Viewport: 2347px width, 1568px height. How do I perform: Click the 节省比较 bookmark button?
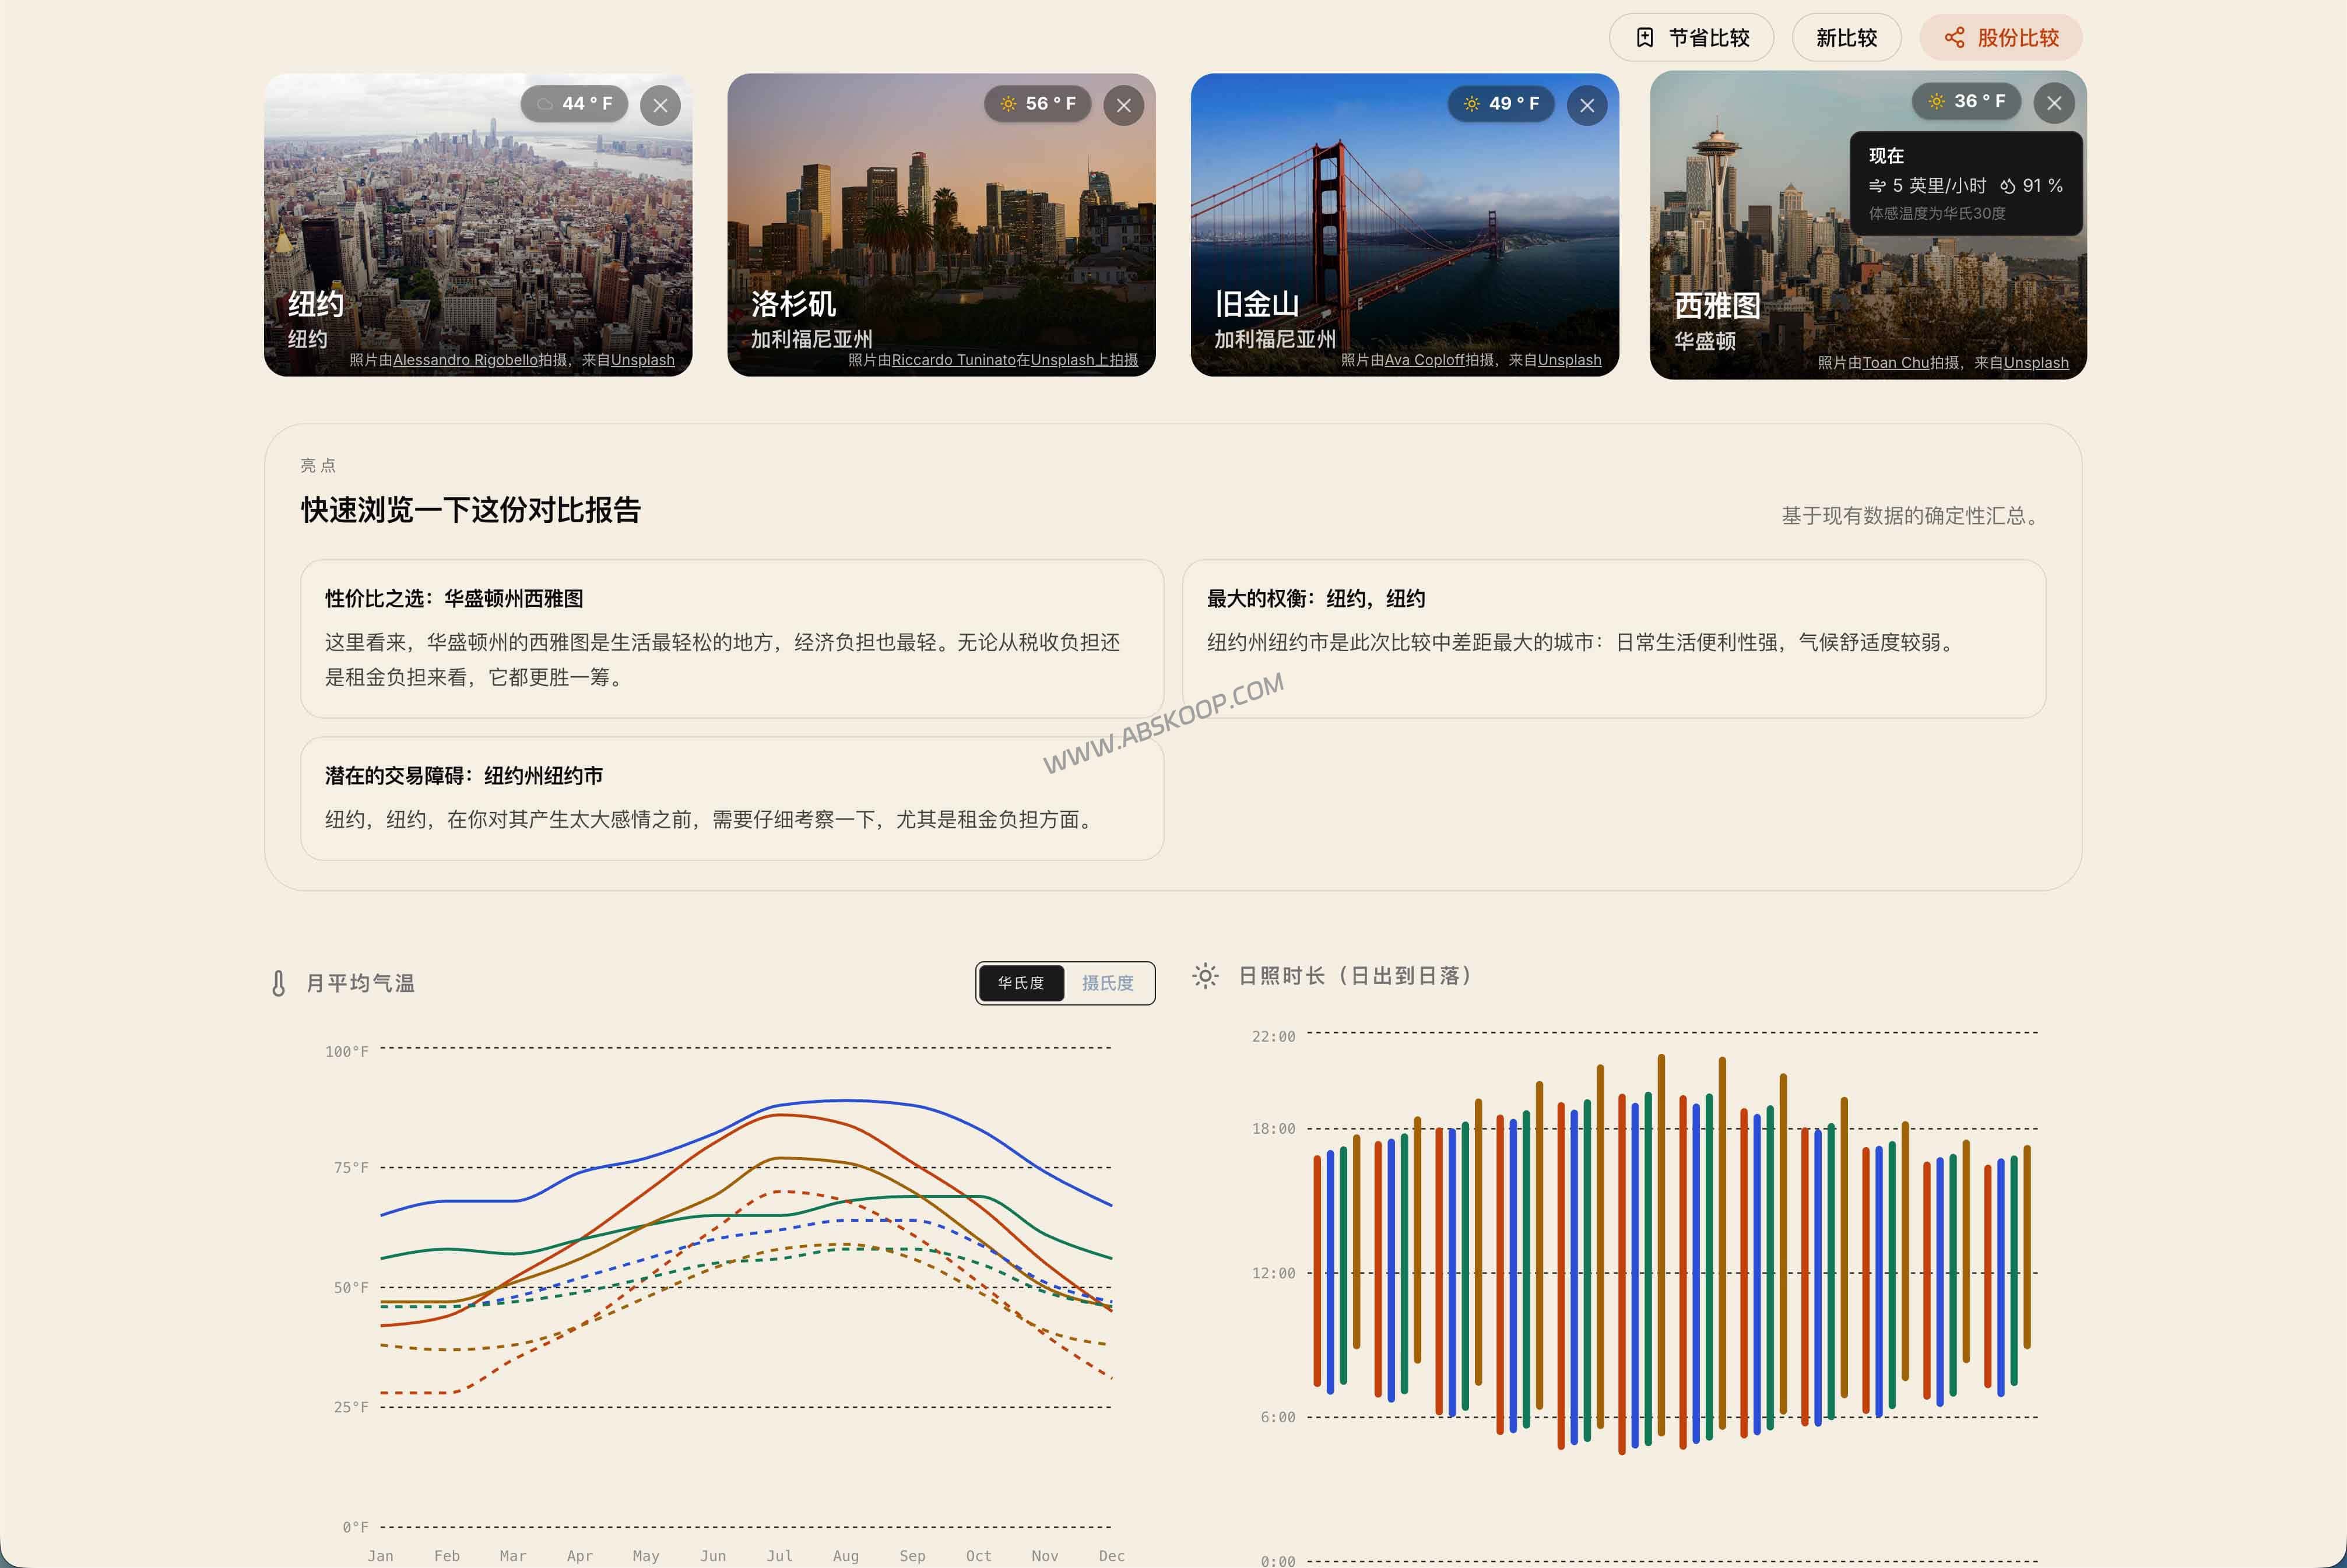(x=1691, y=38)
